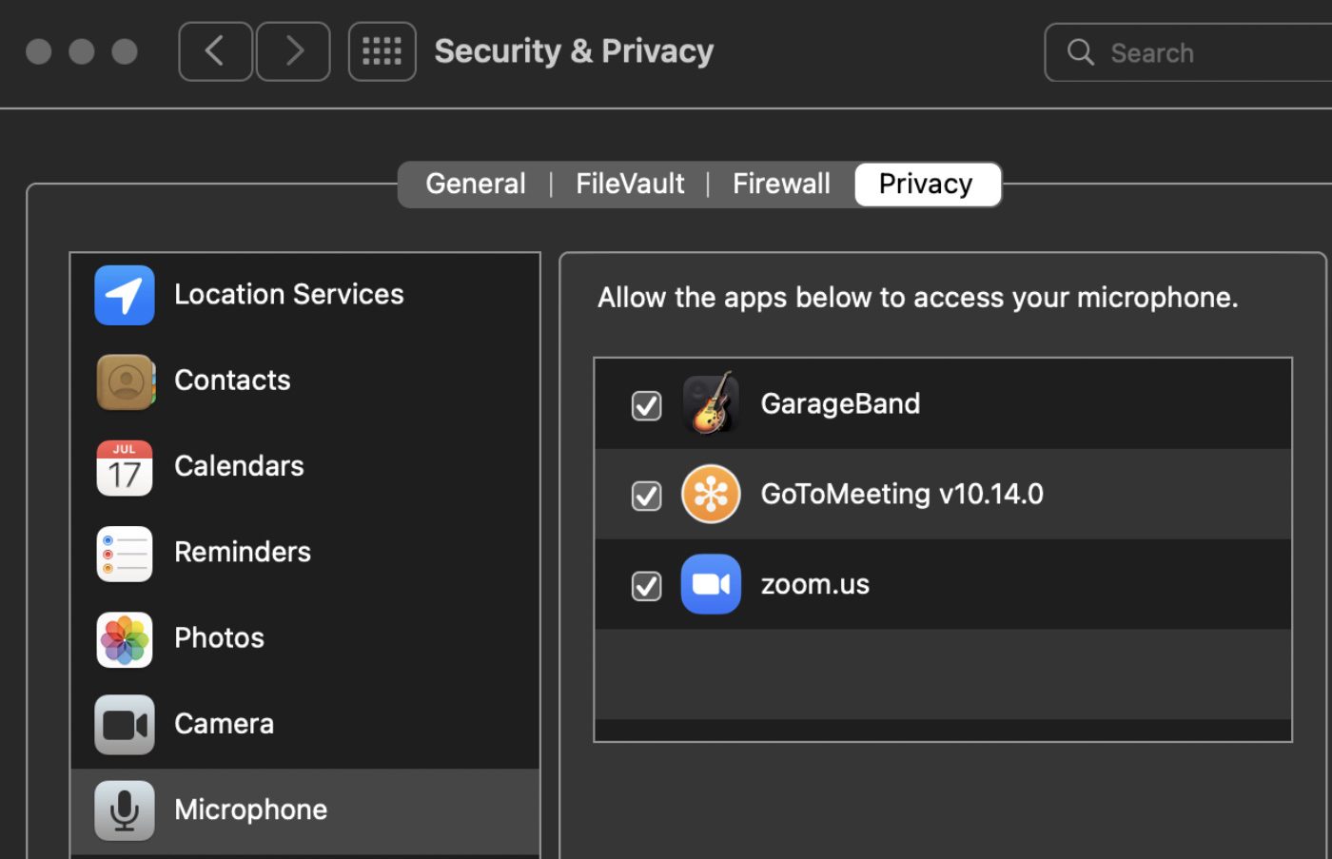This screenshot has height=859, width=1332.
Task: Uncheck GarageBand microphone access
Action: click(647, 405)
